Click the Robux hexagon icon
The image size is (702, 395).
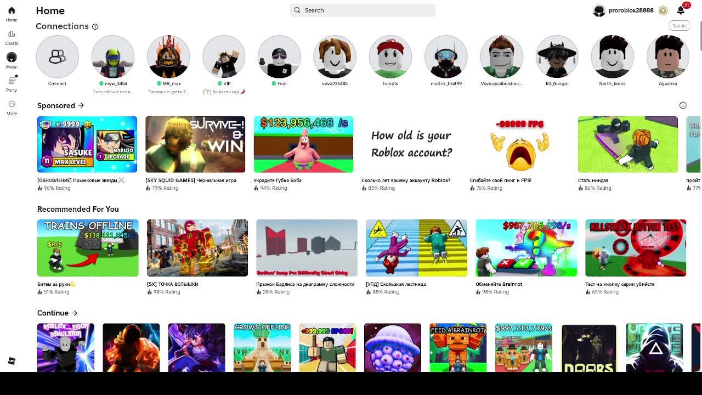click(x=663, y=10)
